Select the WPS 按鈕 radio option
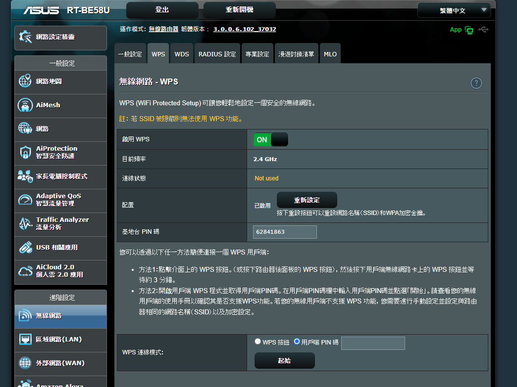This screenshot has width=517, height=387. pyautogui.click(x=258, y=342)
